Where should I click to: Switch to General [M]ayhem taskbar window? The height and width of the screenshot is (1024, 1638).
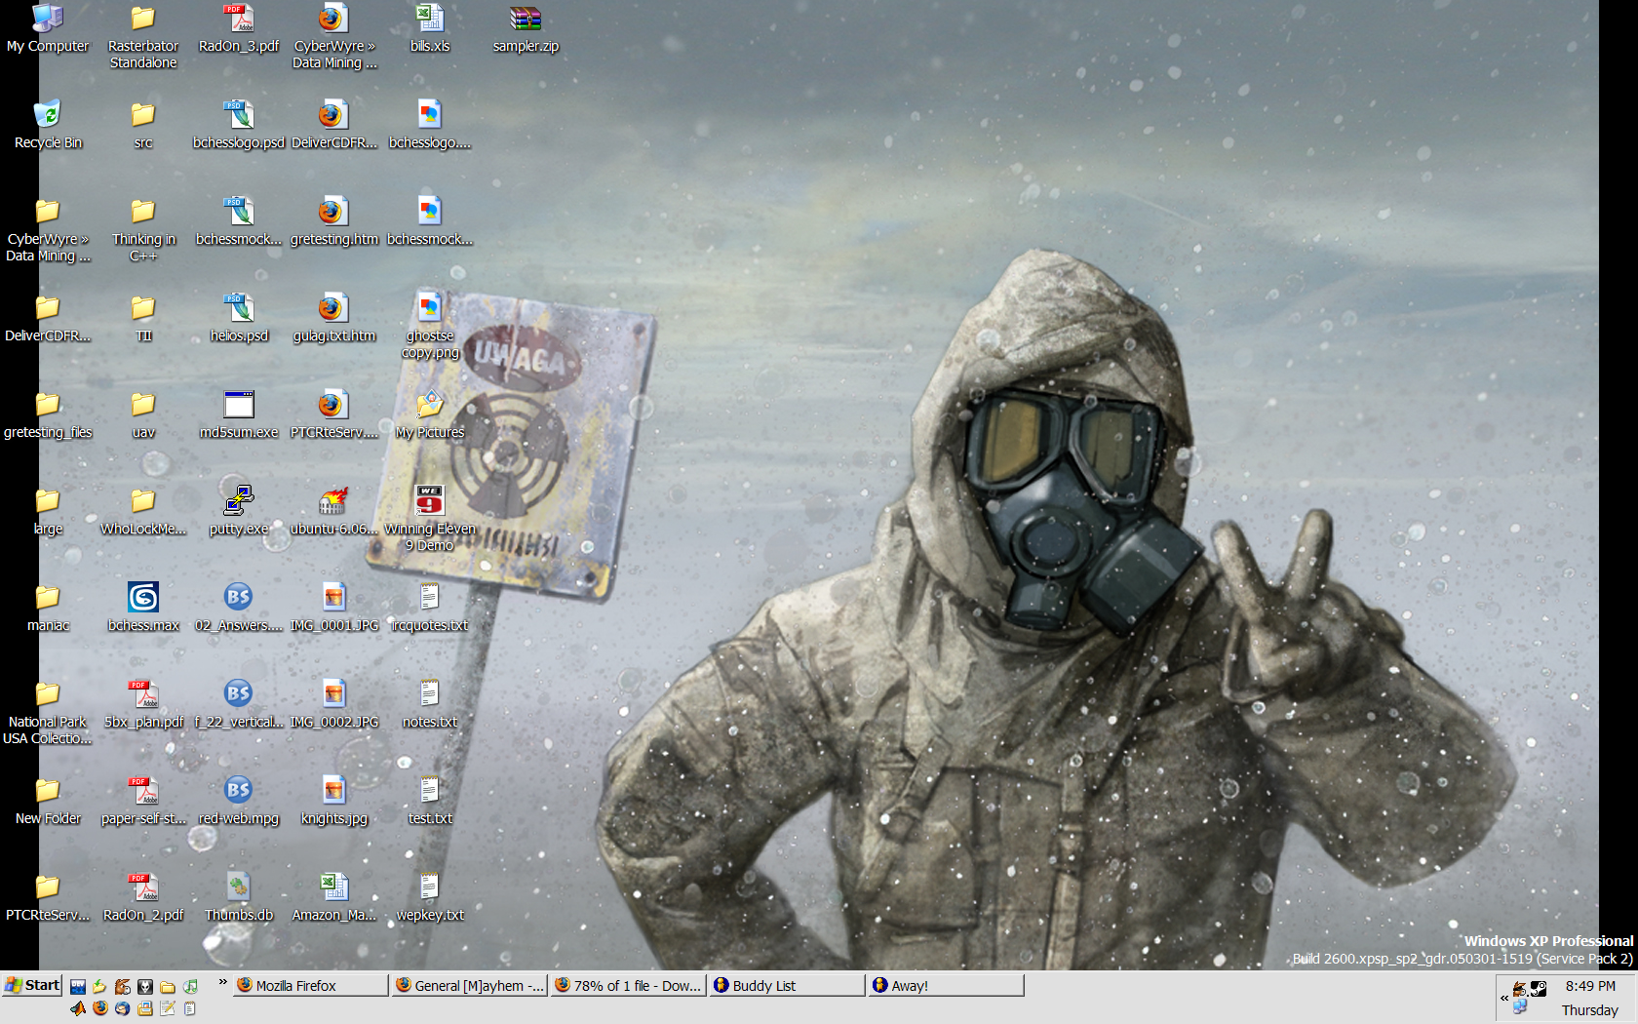pos(469,985)
